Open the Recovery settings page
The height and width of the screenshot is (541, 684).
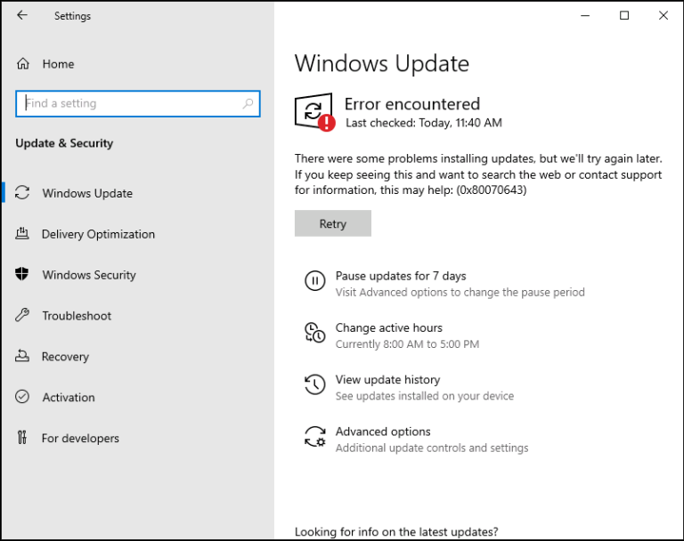pos(65,357)
